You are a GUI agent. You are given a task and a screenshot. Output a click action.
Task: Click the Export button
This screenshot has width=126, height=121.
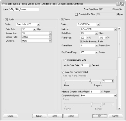[55, 116]
